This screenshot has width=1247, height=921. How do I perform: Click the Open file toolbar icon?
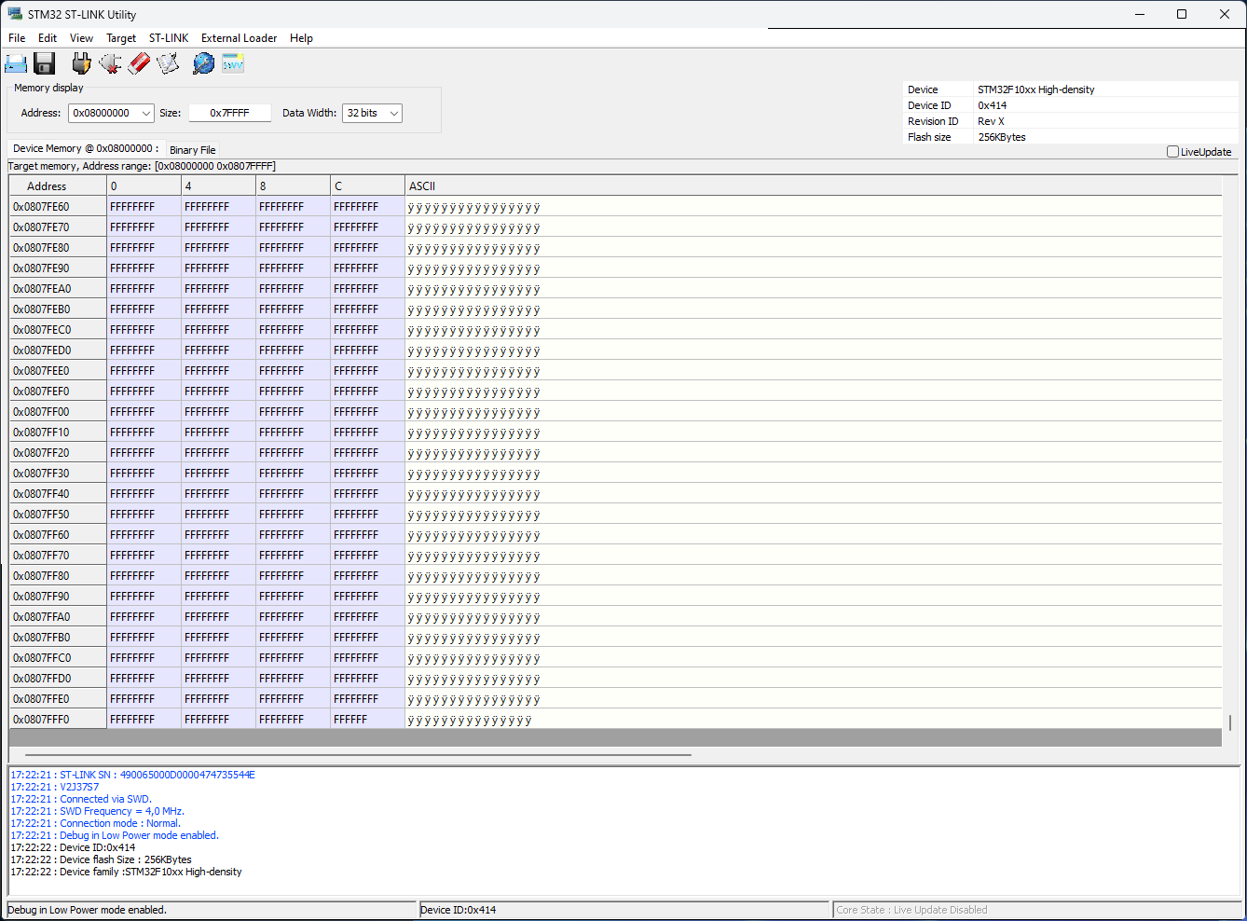pyautogui.click(x=16, y=63)
